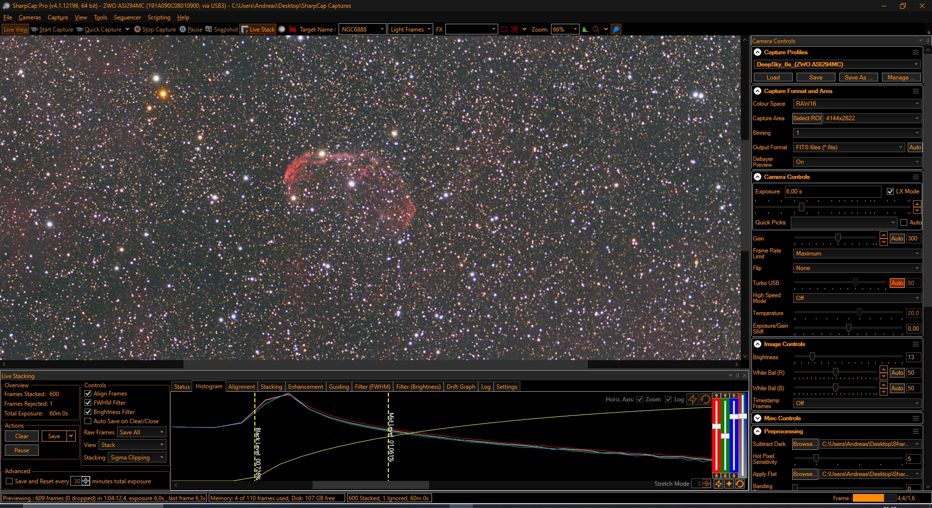Toggle the Horiz. Axis Log checkbox
This screenshot has width=932, height=508.
click(x=668, y=399)
